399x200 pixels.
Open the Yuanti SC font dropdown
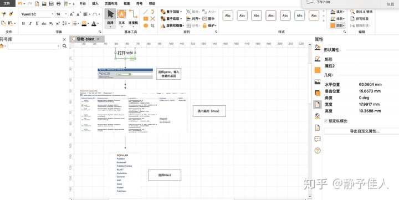tap(38, 14)
